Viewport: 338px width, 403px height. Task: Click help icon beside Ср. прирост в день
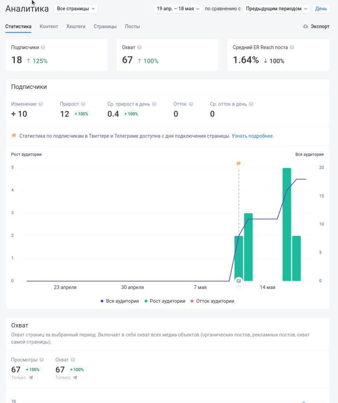pyautogui.click(x=154, y=104)
